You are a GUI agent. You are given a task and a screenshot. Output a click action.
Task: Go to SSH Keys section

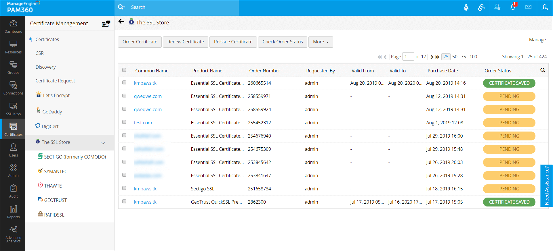coord(13,109)
